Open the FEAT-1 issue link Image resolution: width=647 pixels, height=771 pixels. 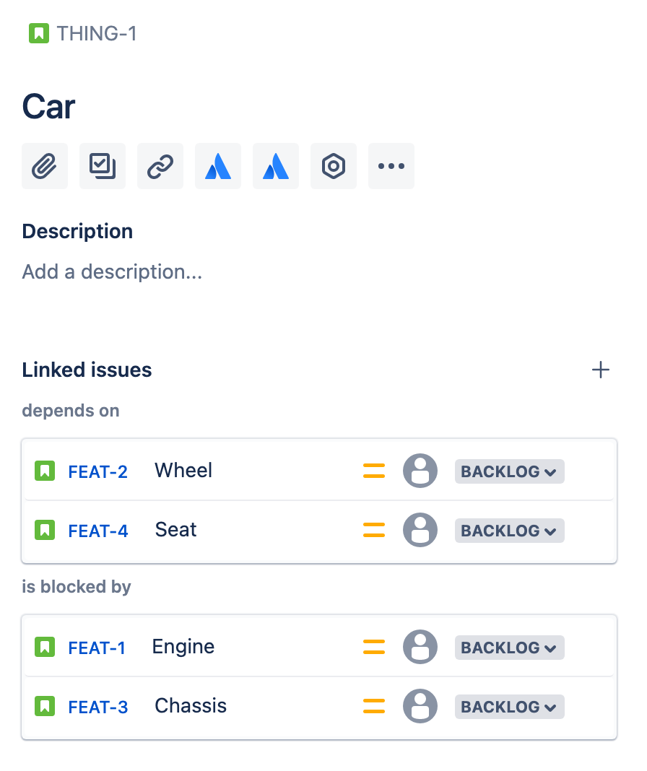pos(97,648)
